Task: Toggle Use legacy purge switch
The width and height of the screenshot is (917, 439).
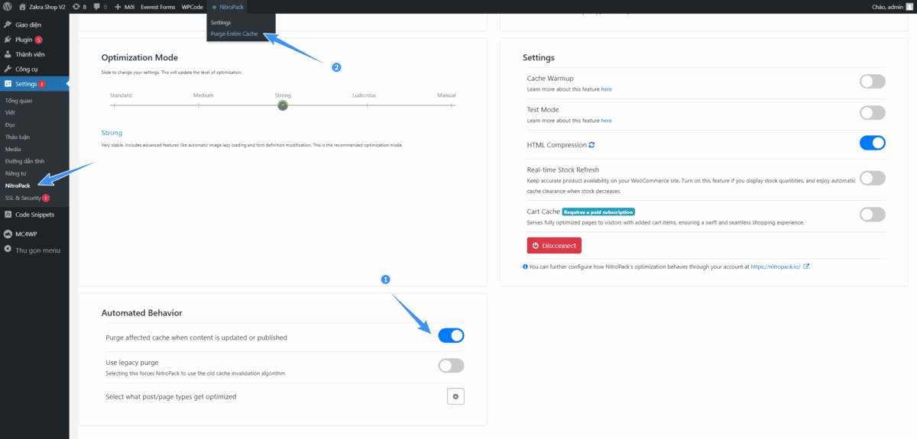Action: 451,366
